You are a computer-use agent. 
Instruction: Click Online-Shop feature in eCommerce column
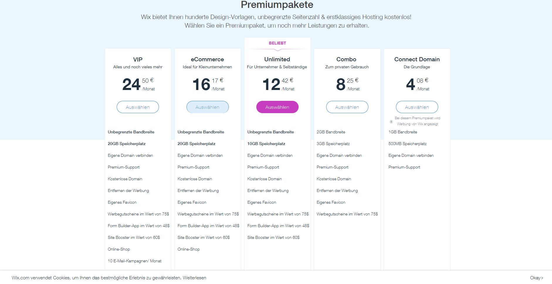pyautogui.click(x=189, y=249)
